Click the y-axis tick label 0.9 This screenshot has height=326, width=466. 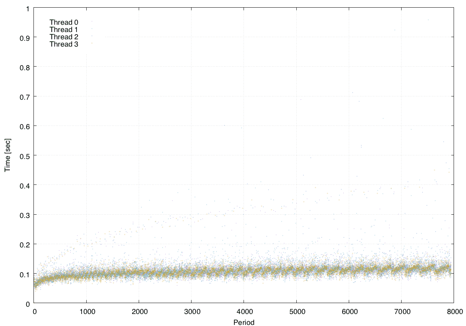[25, 37]
